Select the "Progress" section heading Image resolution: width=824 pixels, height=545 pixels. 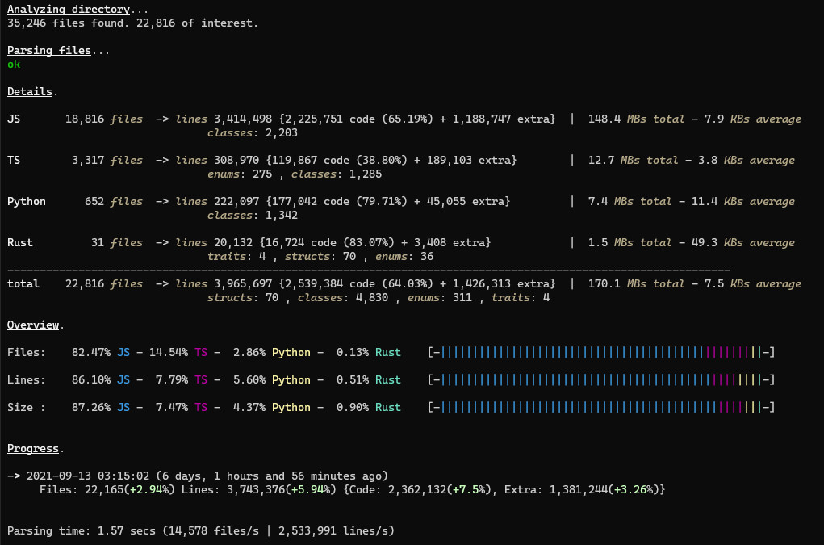click(x=34, y=448)
